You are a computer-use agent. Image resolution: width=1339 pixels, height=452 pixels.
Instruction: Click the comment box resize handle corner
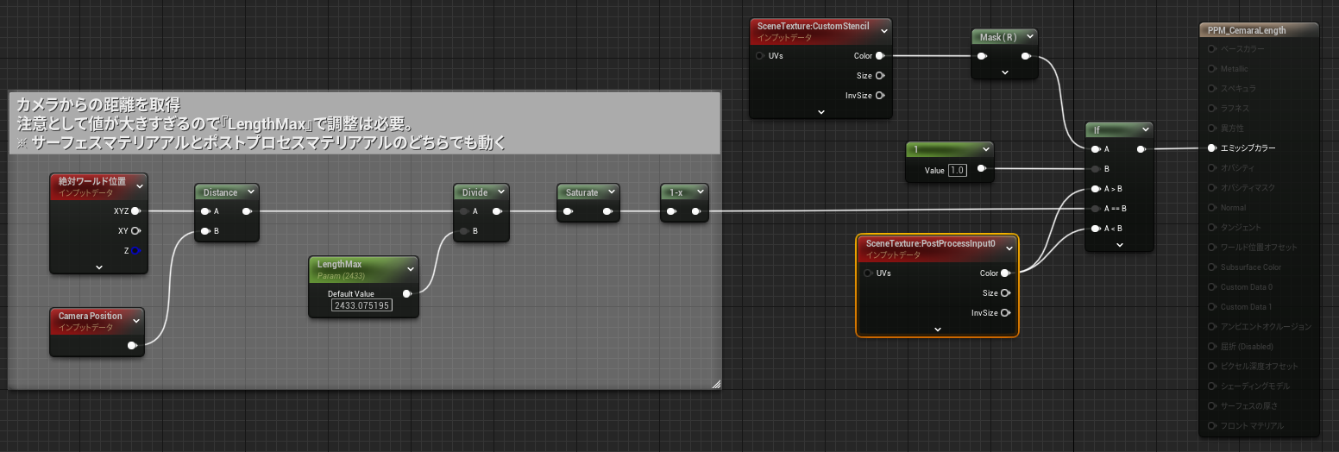tap(715, 384)
